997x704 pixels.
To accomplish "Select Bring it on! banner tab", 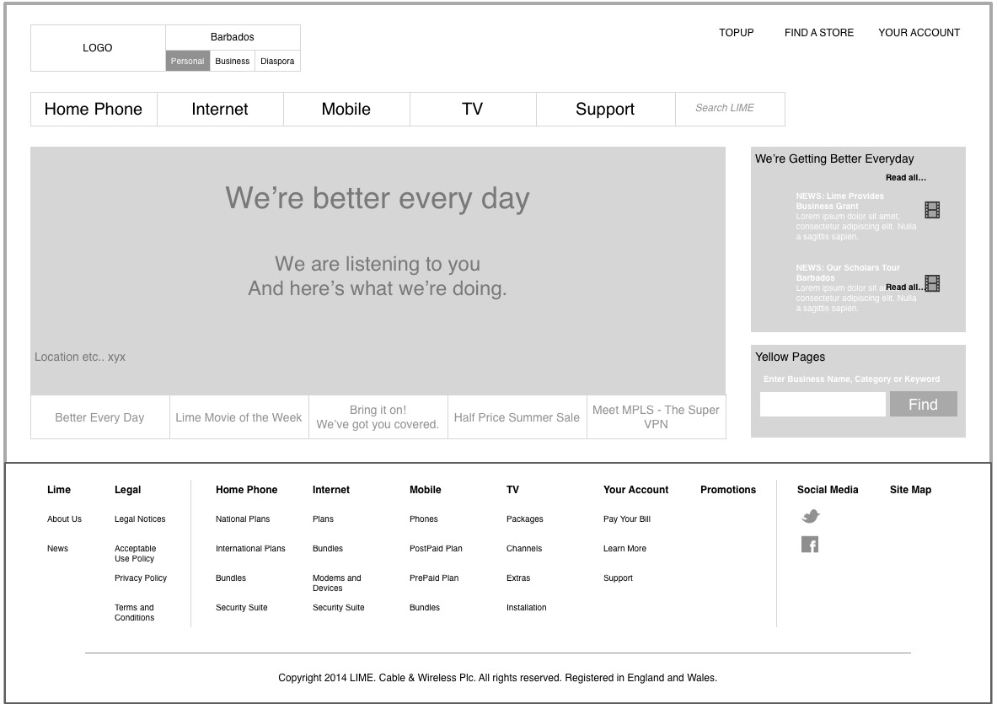I will pos(378,417).
